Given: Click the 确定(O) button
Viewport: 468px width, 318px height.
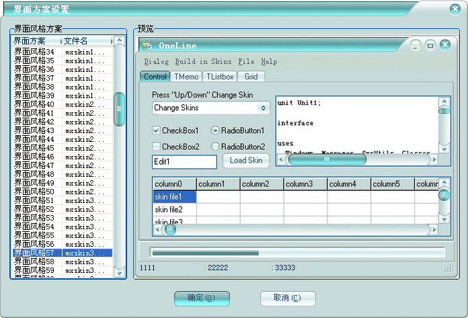Looking at the screenshot, I should click(x=202, y=298).
